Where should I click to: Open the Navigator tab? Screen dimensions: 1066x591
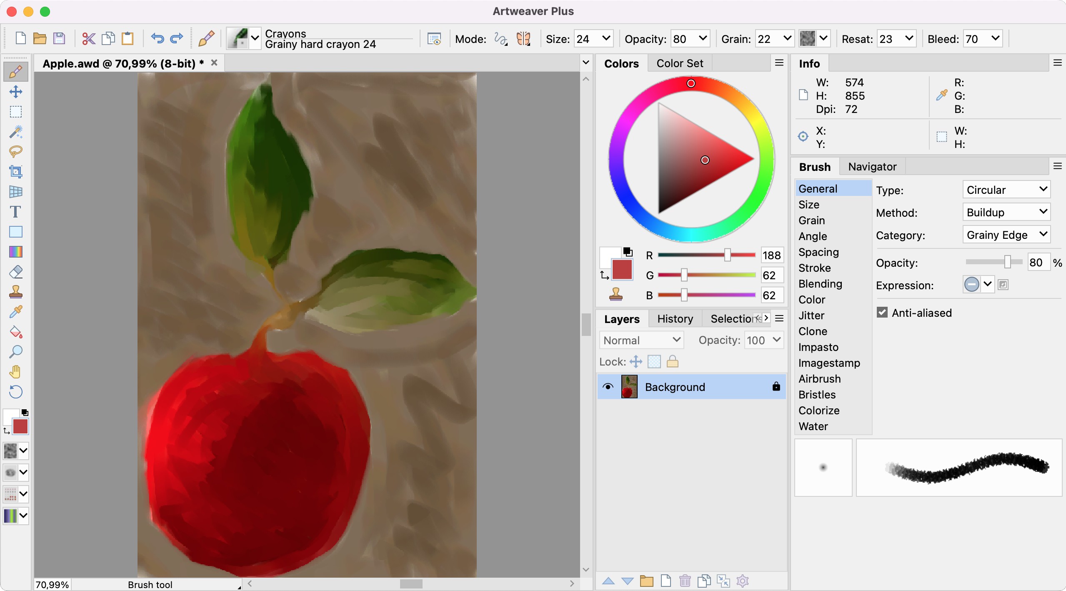coord(872,167)
